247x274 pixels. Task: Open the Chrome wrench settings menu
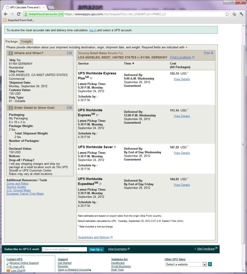point(241,14)
